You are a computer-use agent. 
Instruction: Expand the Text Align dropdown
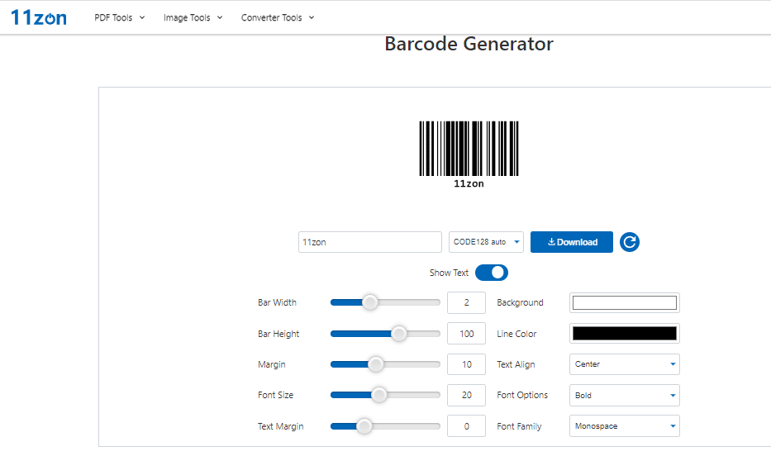coord(625,364)
